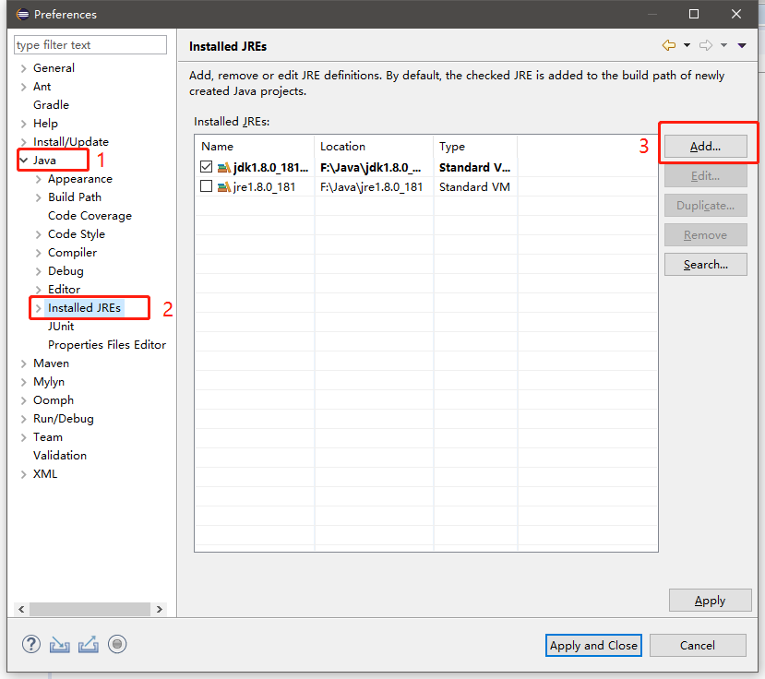Expand the Appearance tree node
This screenshot has height=679, width=765.
[x=38, y=179]
